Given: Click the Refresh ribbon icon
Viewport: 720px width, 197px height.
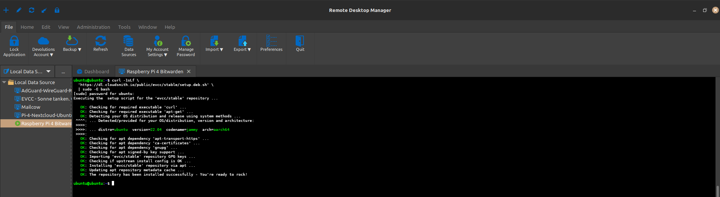Looking at the screenshot, I should click(101, 41).
